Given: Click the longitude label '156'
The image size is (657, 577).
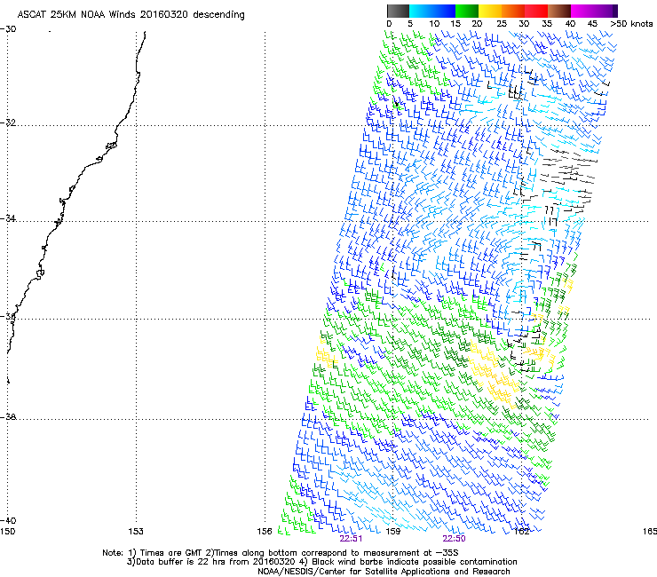Looking at the screenshot, I should [265, 532].
